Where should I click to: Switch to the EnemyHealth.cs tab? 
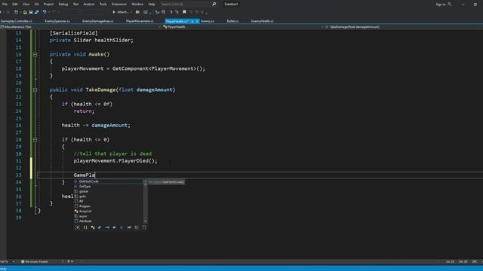(262, 21)
